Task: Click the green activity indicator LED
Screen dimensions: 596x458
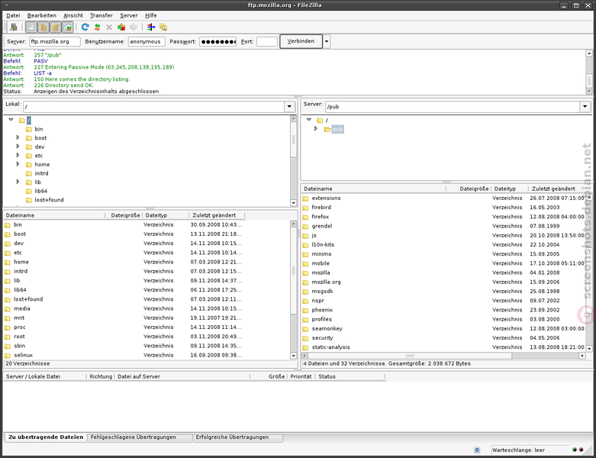Action: click(x=575, y=450)
